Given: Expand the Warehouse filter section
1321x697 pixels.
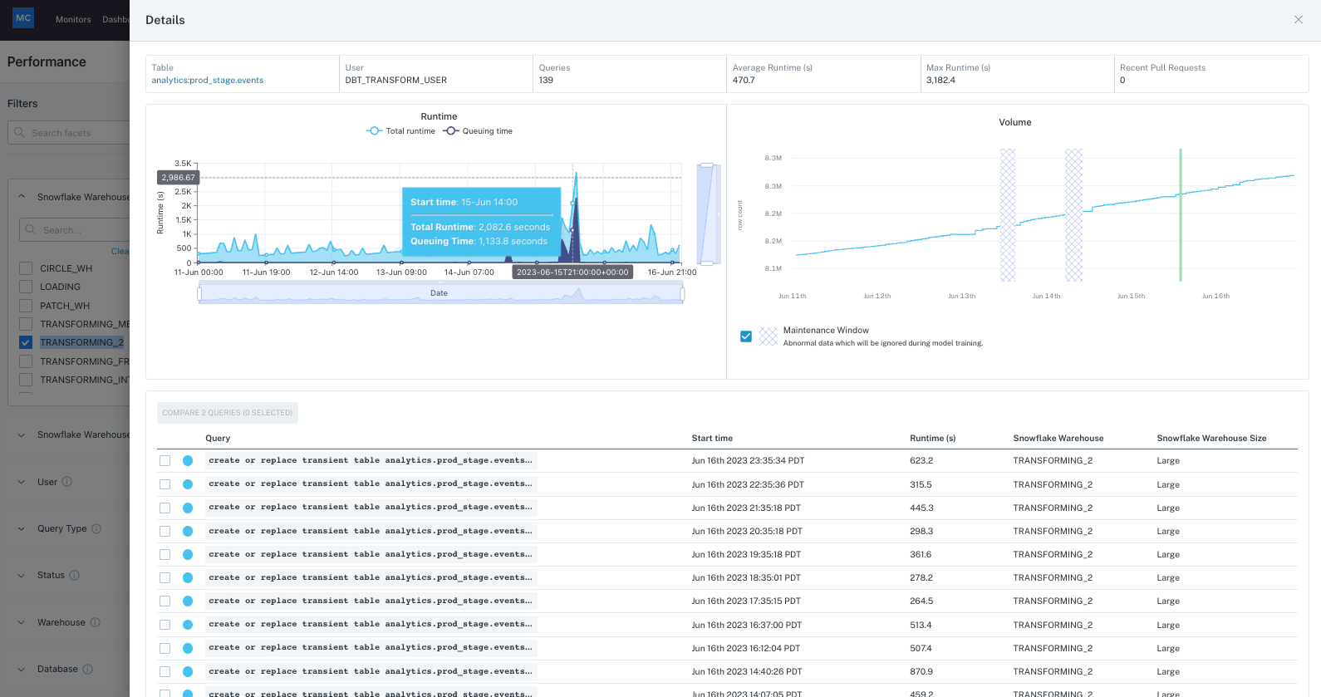Looking at the screenshot, I should (x=22, y=622).
